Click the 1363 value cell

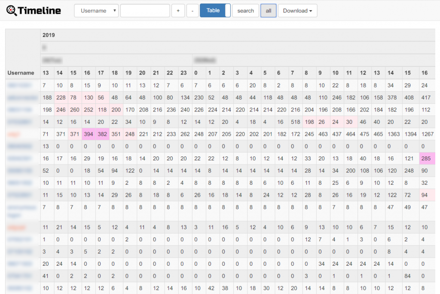(x=394, y=134)
